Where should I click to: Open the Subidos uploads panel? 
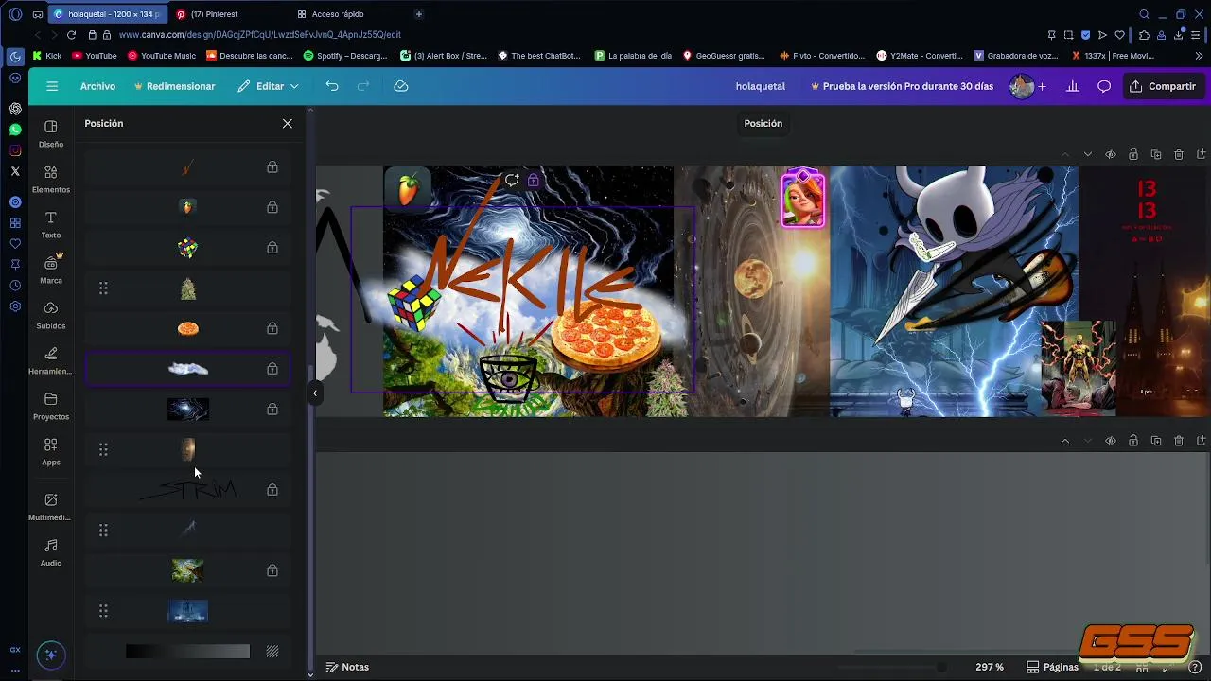[x=51, y=315]
